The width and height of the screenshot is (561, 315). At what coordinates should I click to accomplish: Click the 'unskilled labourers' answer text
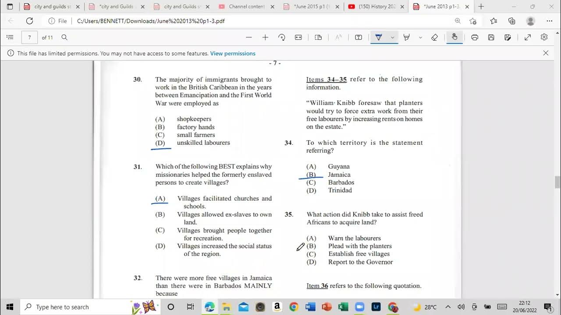(x=203, y=143)
